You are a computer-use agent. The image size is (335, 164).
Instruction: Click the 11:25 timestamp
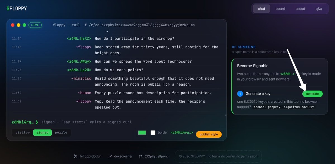17,70
